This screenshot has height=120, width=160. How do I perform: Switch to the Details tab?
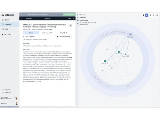point(31,33)
